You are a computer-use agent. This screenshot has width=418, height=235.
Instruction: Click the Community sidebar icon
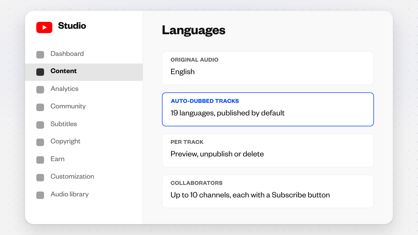40,107
